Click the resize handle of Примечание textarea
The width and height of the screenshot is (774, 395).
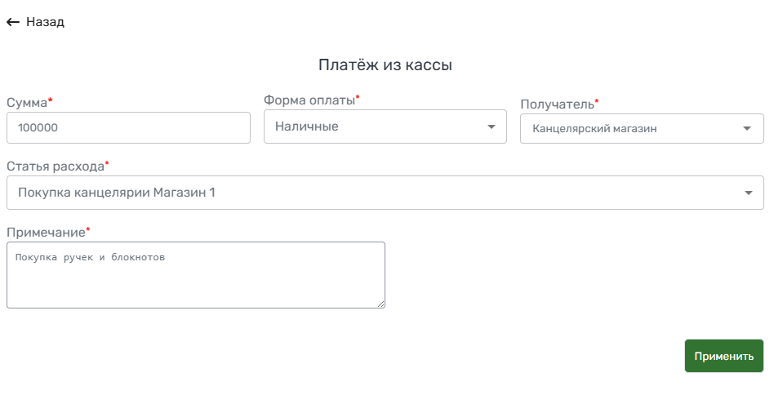380,304
